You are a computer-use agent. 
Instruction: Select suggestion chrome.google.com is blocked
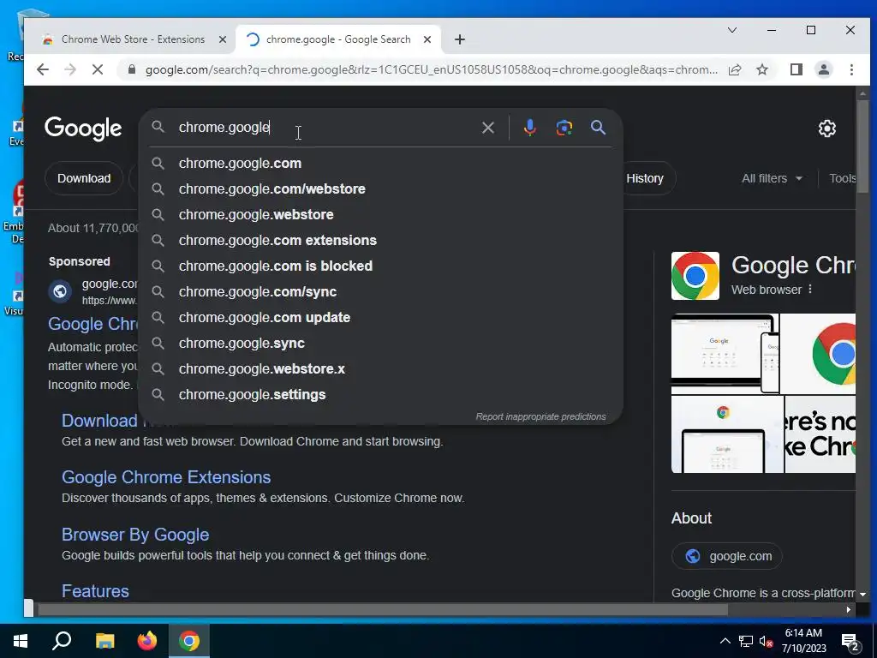tap(380, 266)
